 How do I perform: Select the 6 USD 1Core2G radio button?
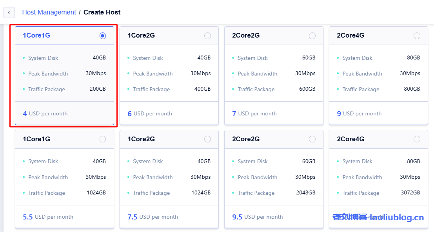tap(207, 36)
